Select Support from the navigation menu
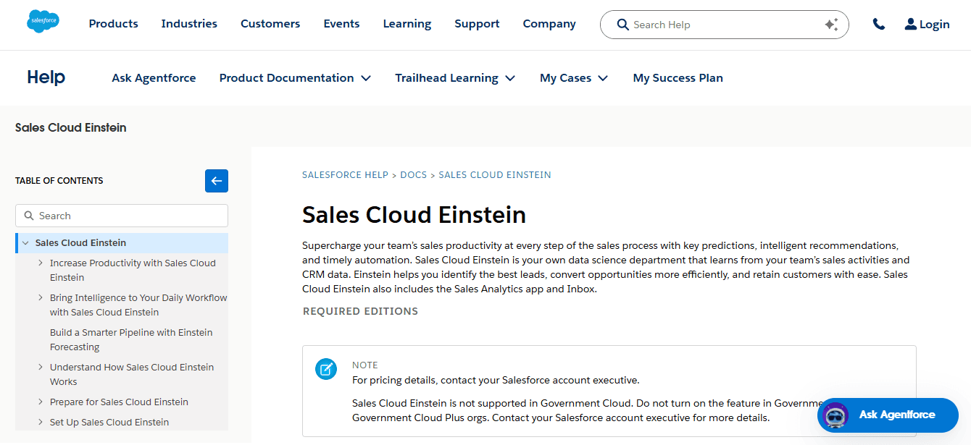 coord(477,23)
